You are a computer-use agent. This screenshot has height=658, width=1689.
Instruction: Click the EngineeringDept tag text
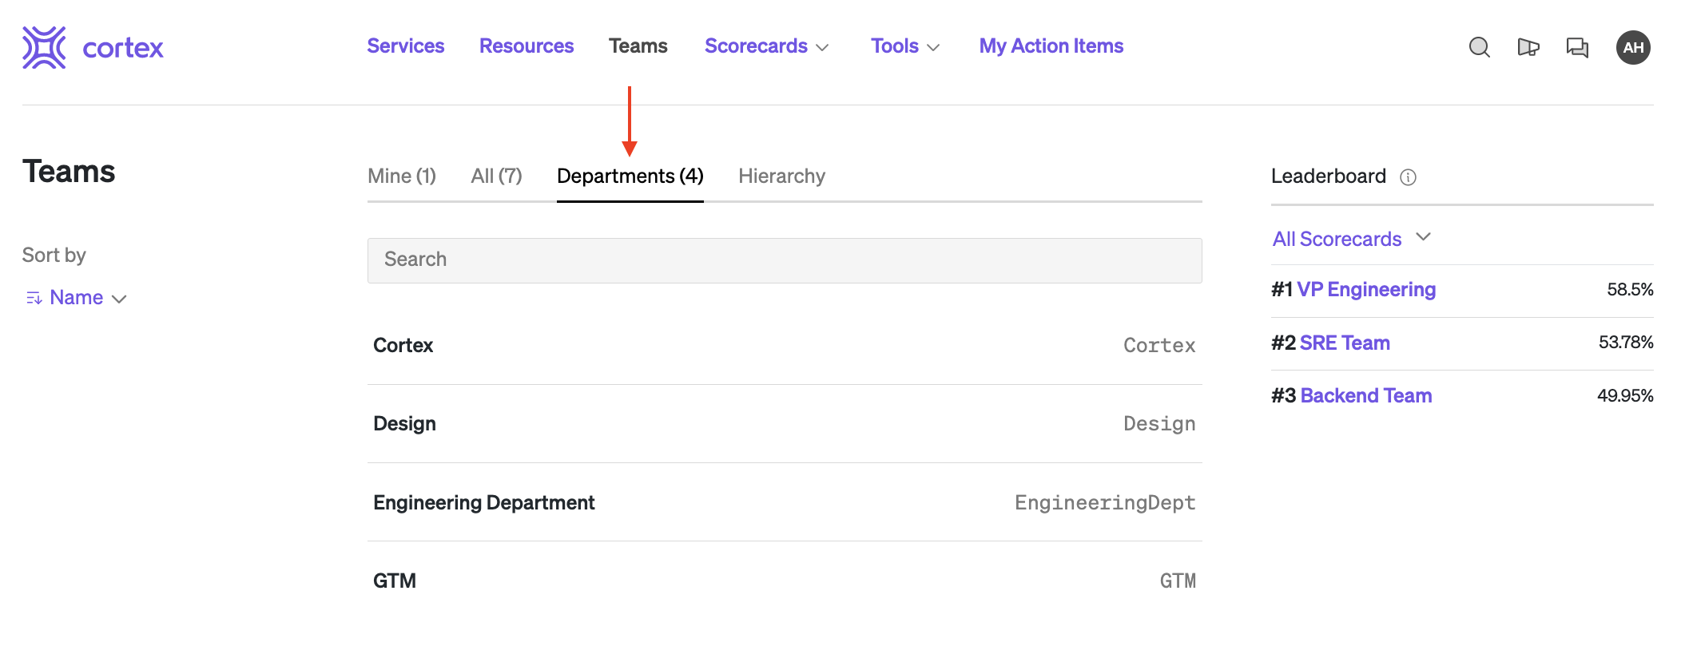[1105, 503]
